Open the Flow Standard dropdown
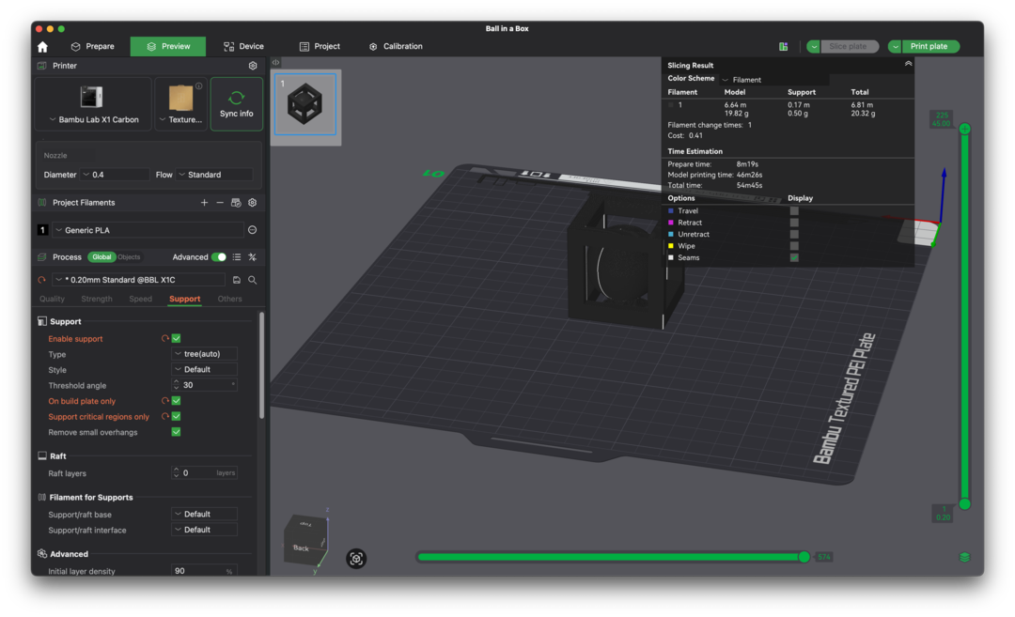The image size is (1015, 617). [x=214, y=175]
